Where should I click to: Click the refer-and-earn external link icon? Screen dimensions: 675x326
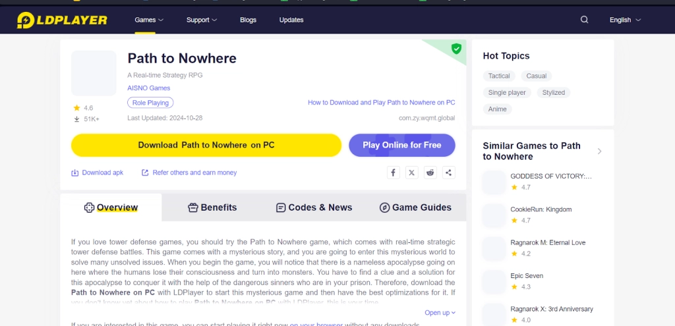[145, 173]
